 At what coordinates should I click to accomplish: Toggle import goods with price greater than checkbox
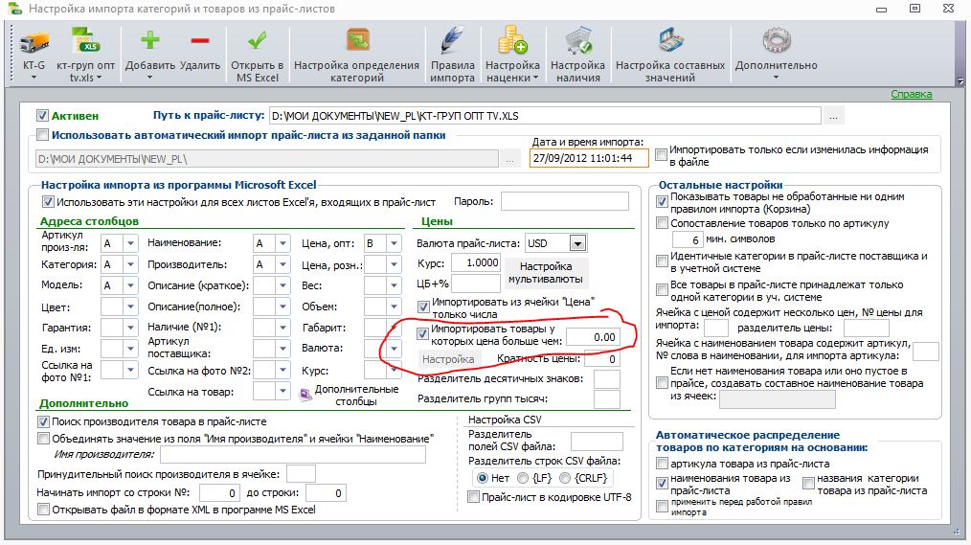(x=422, y=333)
